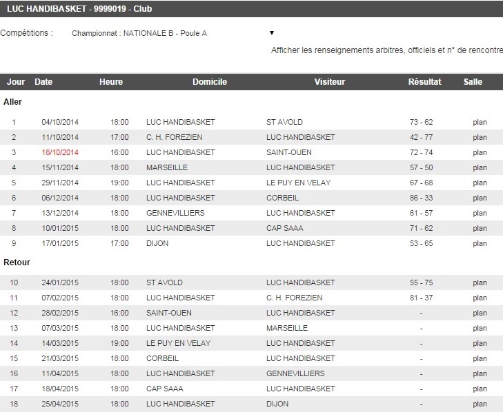The height and width of the screenshot is (412, 503).
Task: Click the result 71 - 62
Action: (x=421, y=228)
